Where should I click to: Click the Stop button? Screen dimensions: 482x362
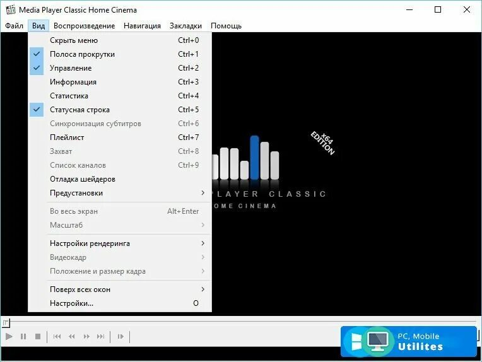click(x=38, y=337)
